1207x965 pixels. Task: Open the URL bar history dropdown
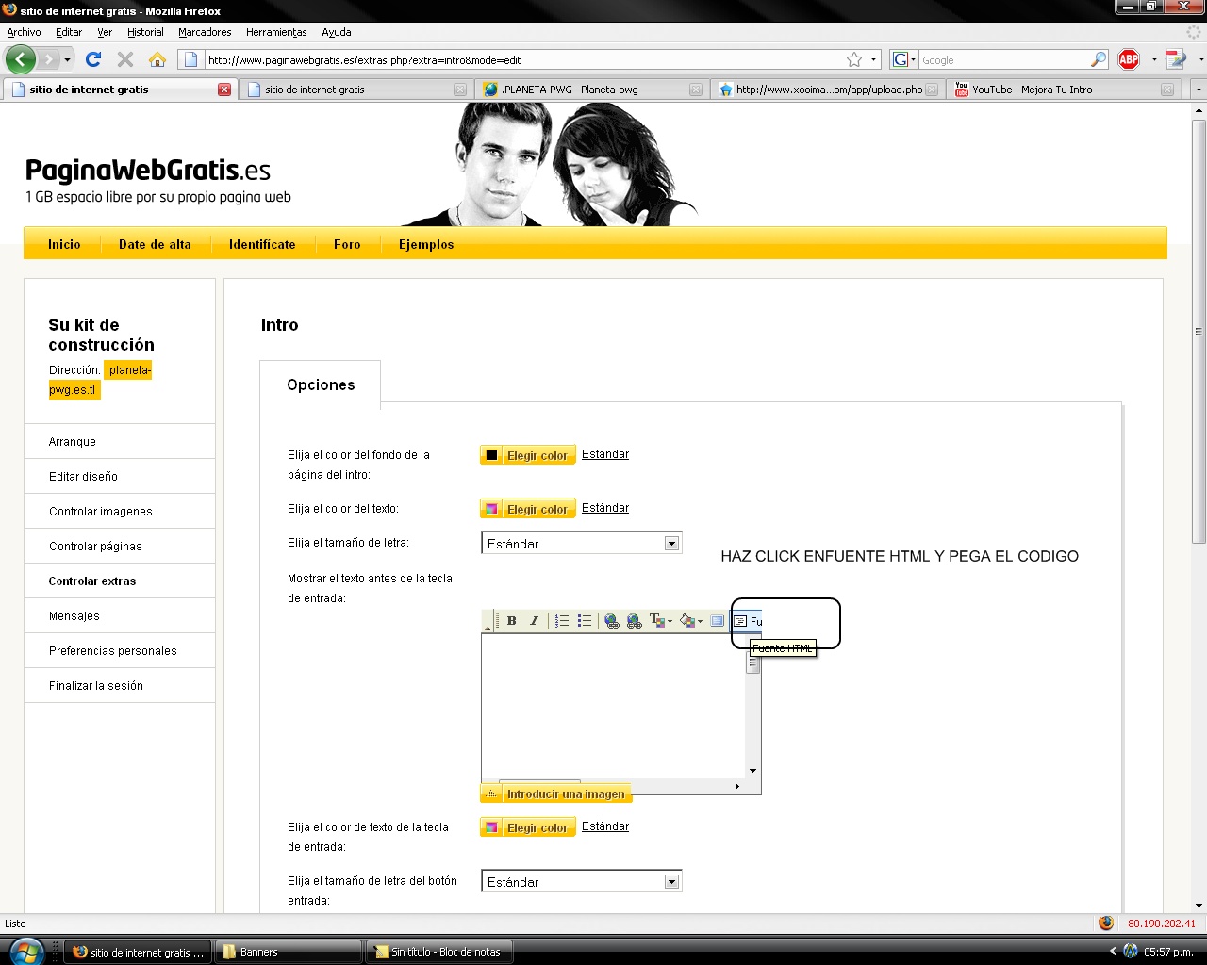click(873, 59)
